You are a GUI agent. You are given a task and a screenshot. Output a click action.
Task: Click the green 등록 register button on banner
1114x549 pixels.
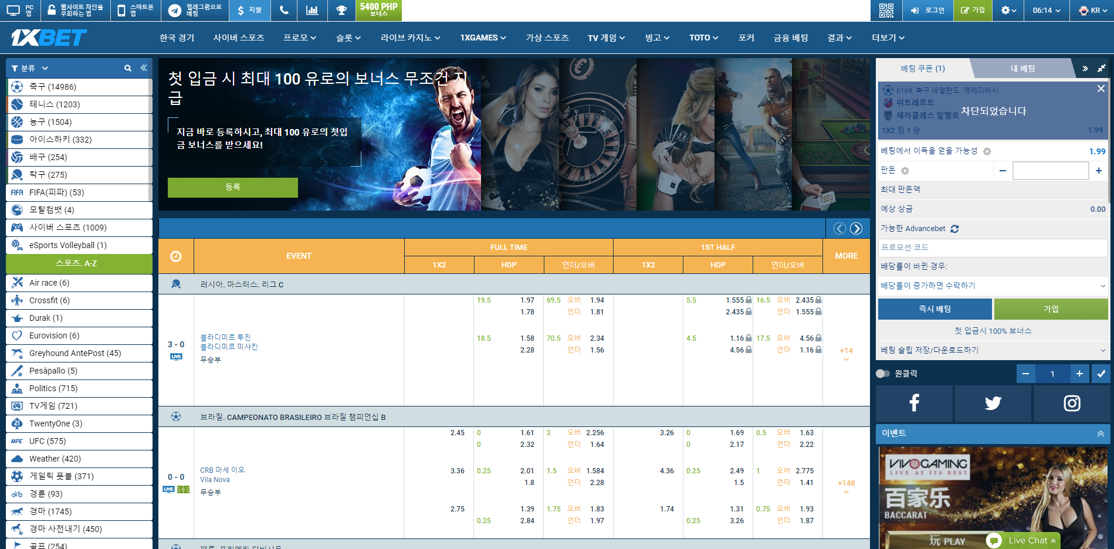[x=233, y=187]
